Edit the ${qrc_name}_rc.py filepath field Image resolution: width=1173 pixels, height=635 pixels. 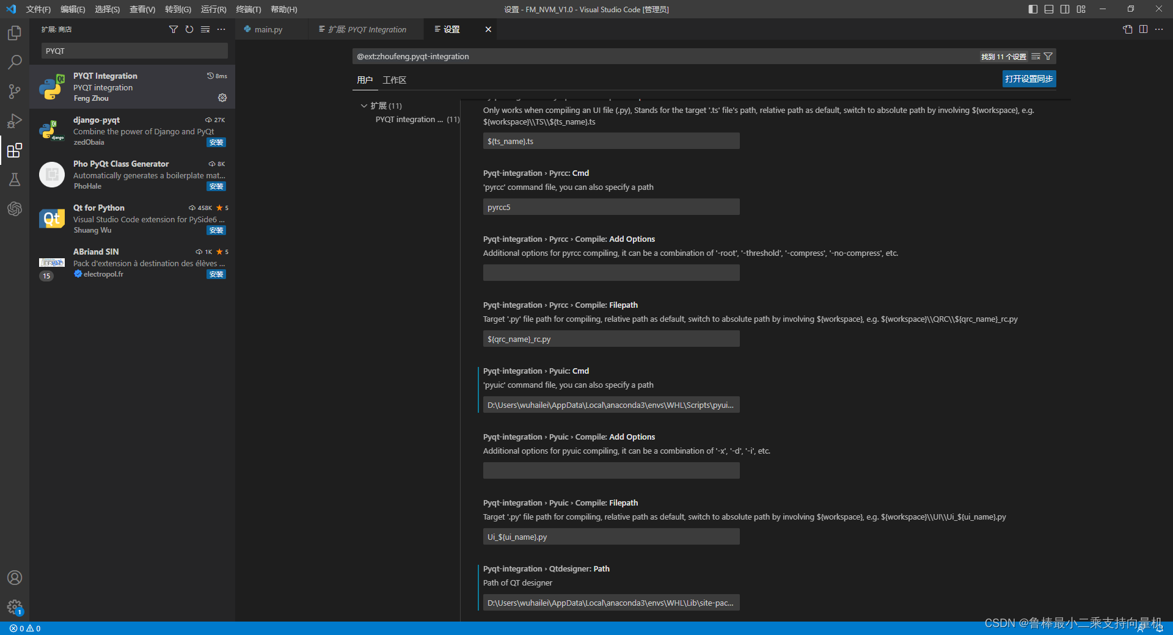[611, 339]
